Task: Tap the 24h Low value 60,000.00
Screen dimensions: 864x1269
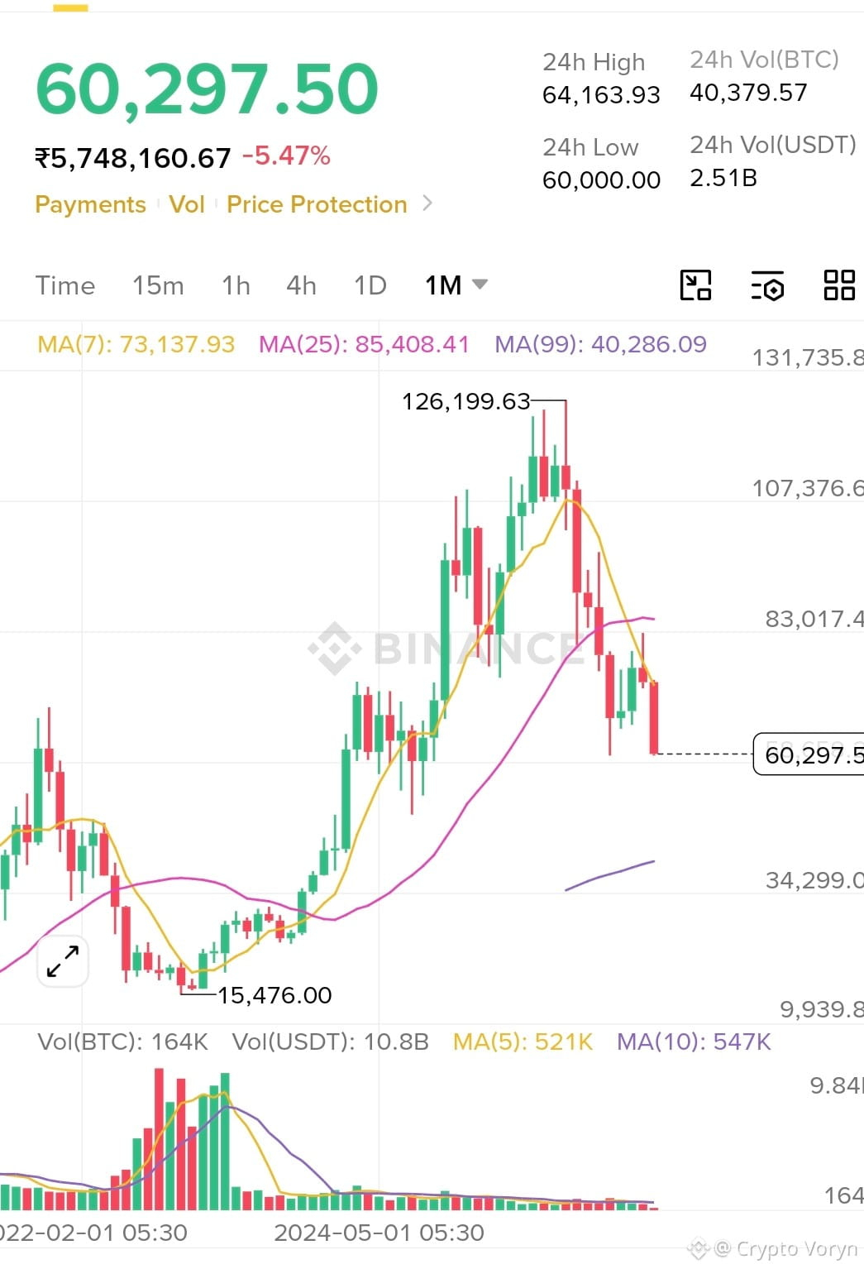Action: (601, 180)
